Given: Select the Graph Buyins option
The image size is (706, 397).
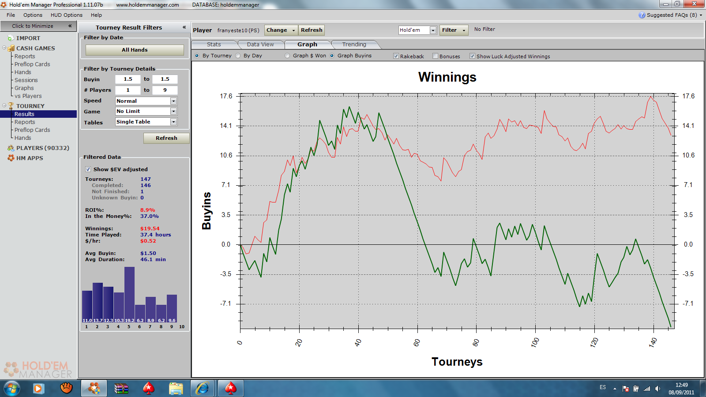Looking at the screenshot, I should (332, 56).
